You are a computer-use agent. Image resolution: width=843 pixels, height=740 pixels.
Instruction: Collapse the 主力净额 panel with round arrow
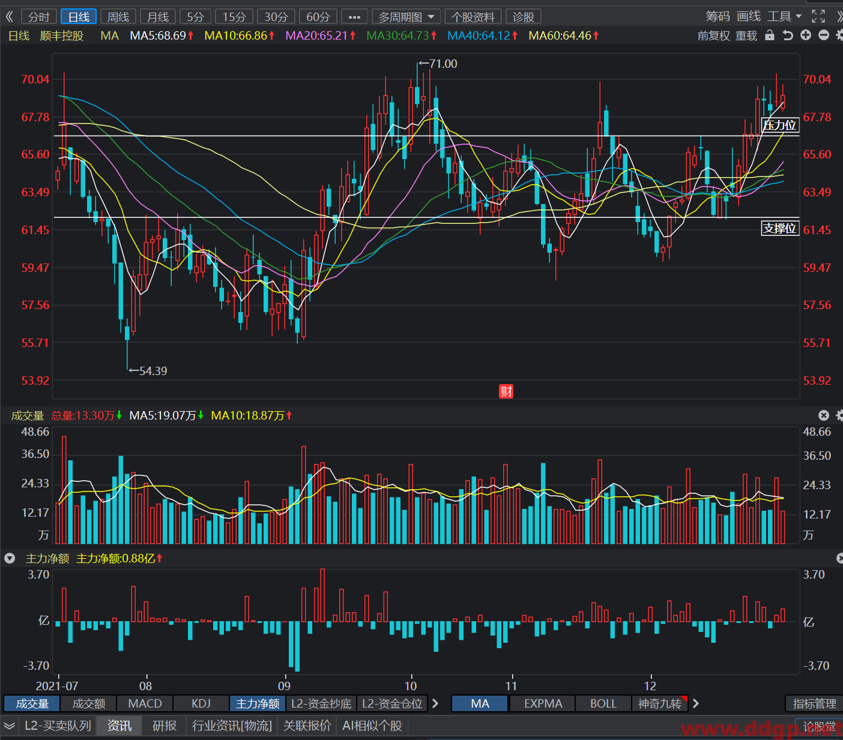[10, 558]
